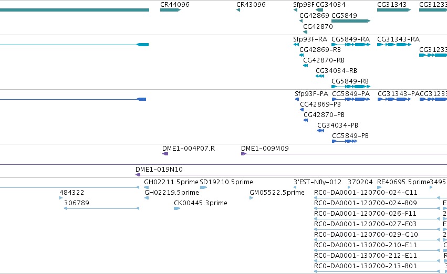Viewport: 447px width, 274px height.
Task: Select EST CK00445.3prime
Action: coord(177,208)
